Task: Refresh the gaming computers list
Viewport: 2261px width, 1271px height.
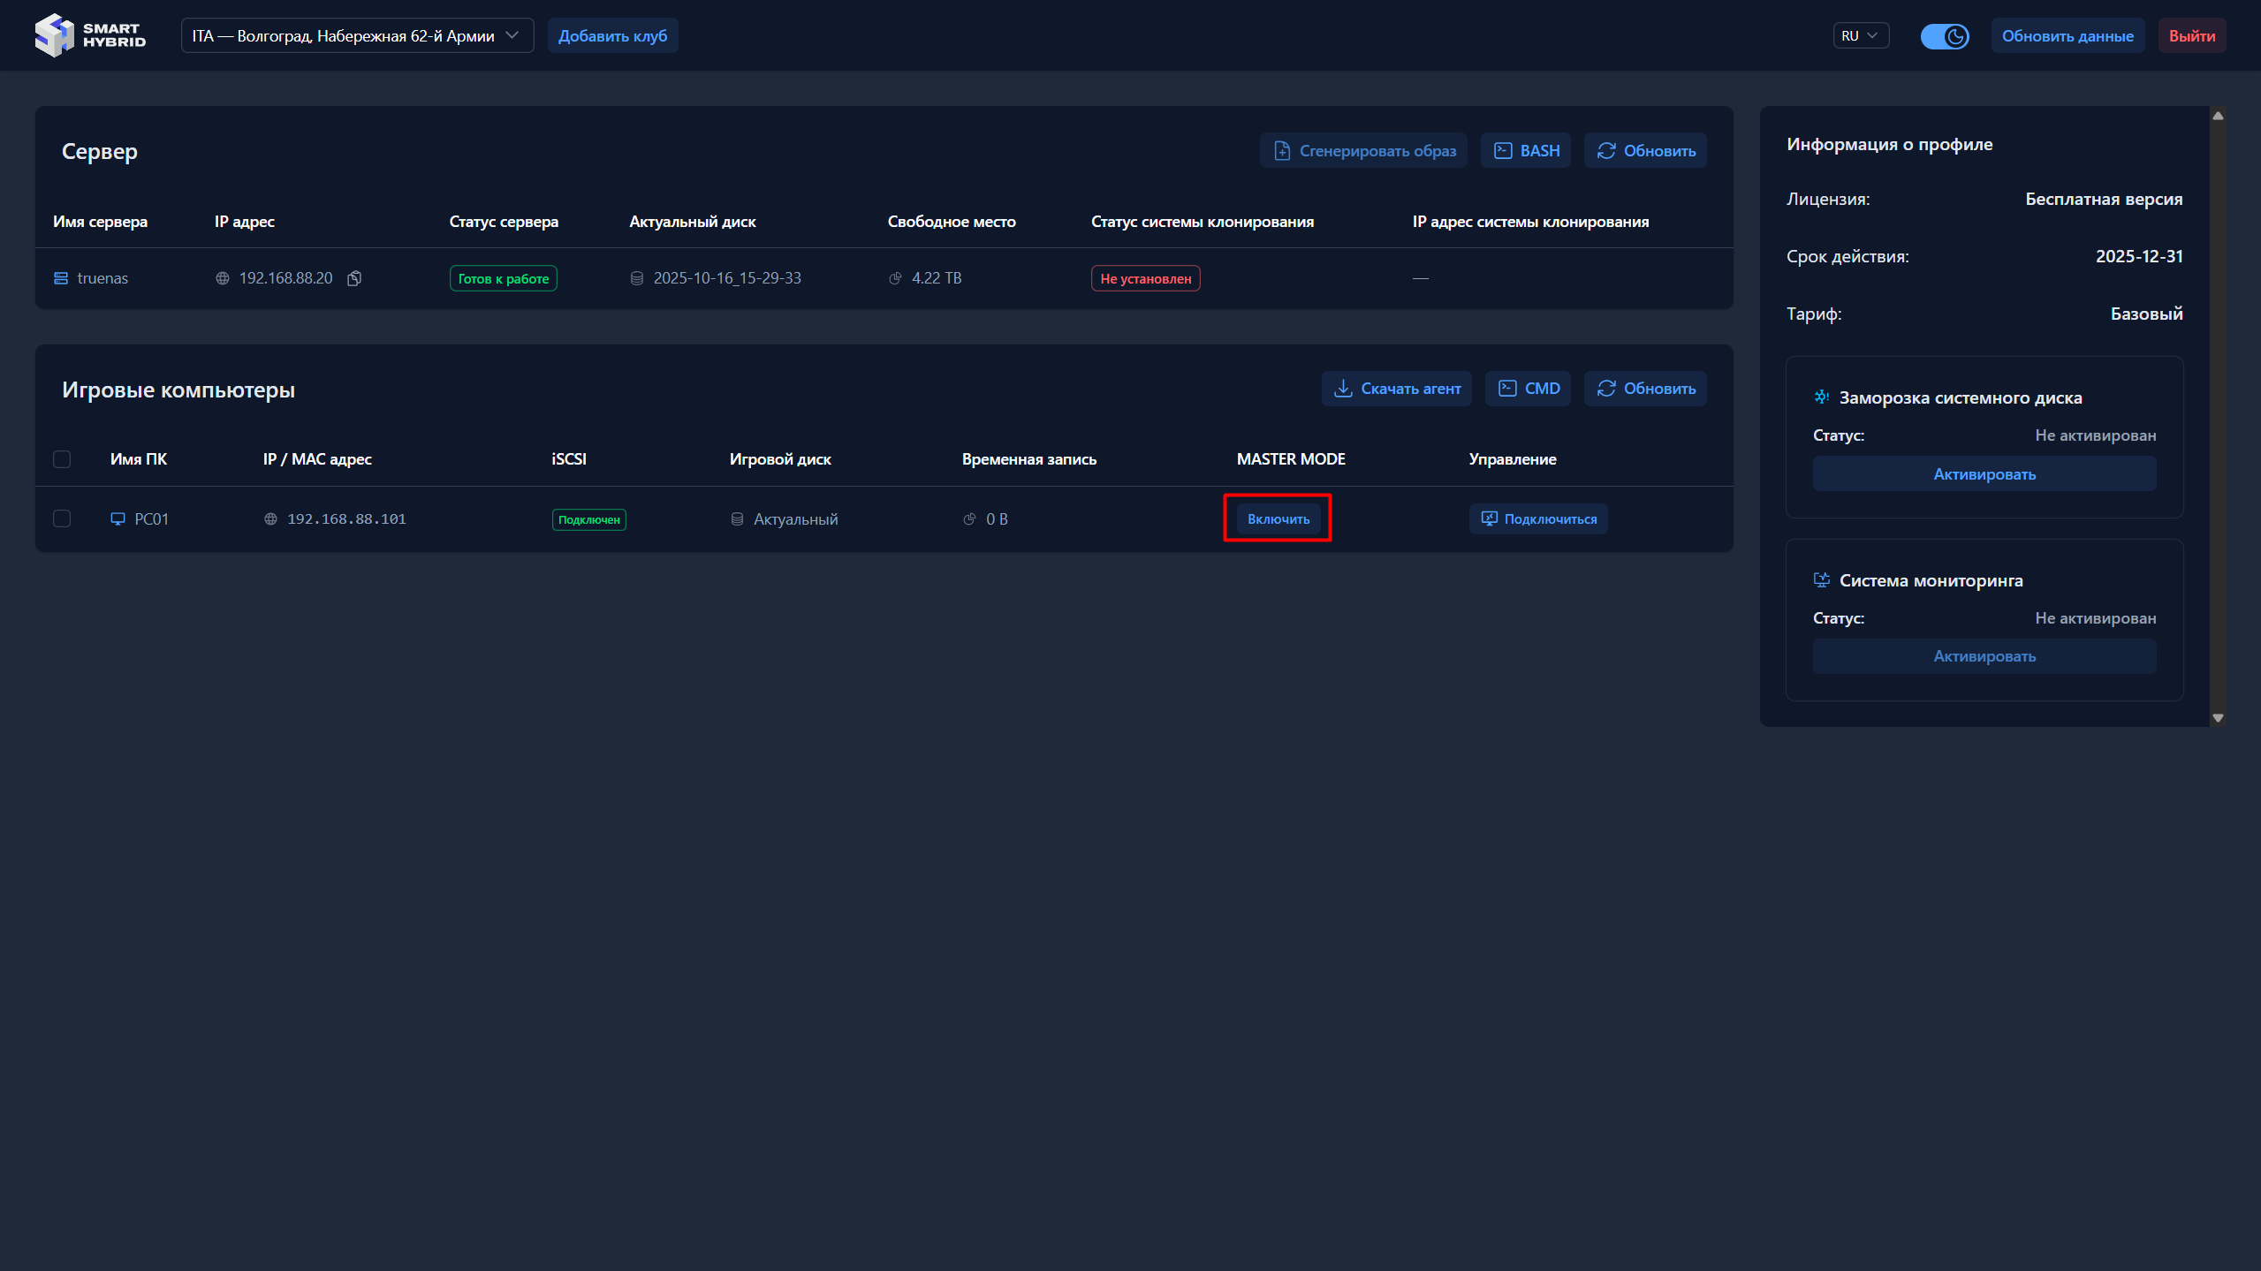Action: 1645,389
